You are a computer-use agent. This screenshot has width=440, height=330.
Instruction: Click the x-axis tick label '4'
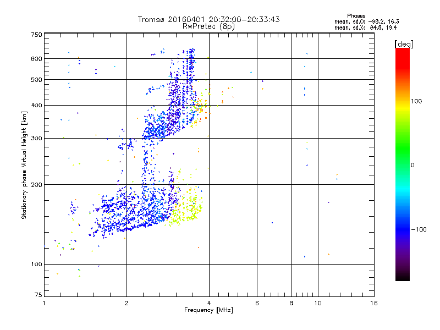[209, 303]
